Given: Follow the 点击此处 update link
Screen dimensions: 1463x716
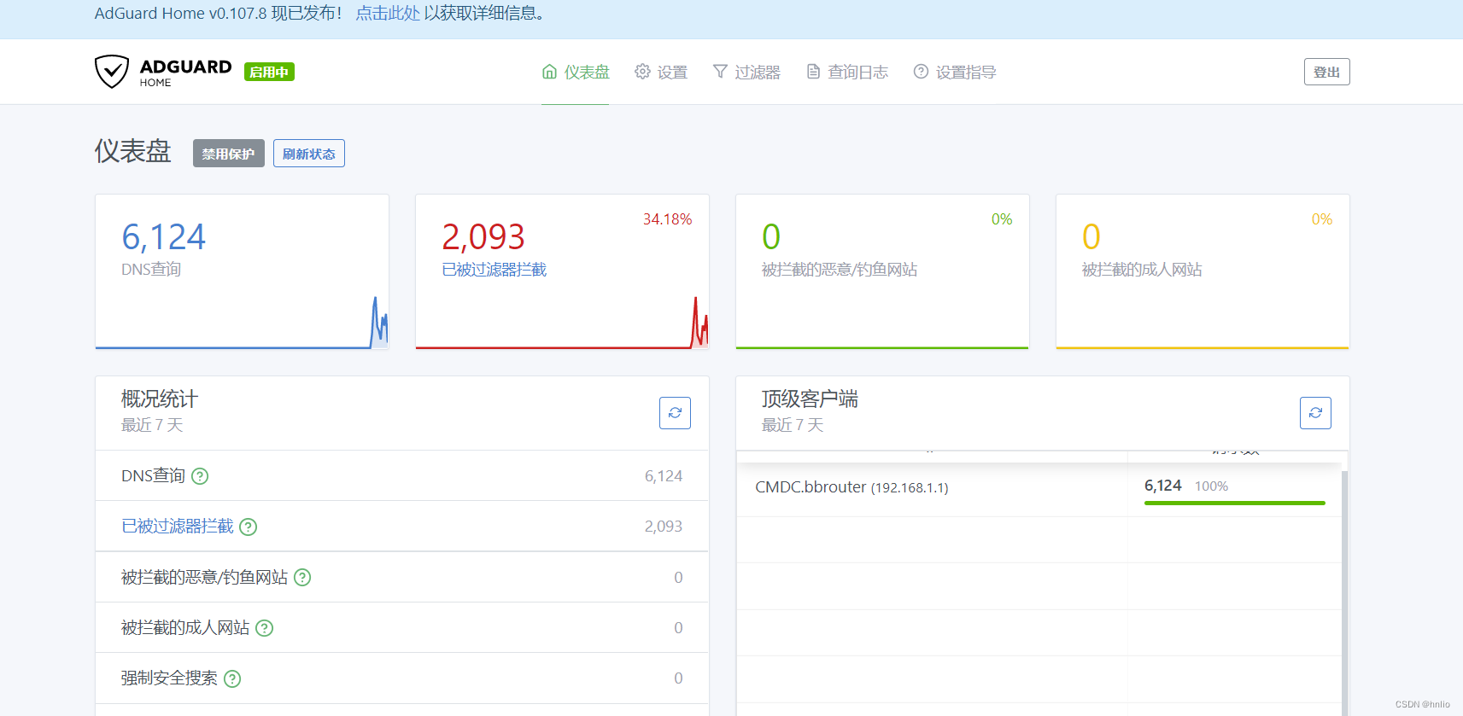Looking at the screenshot, I should (388, 13).
